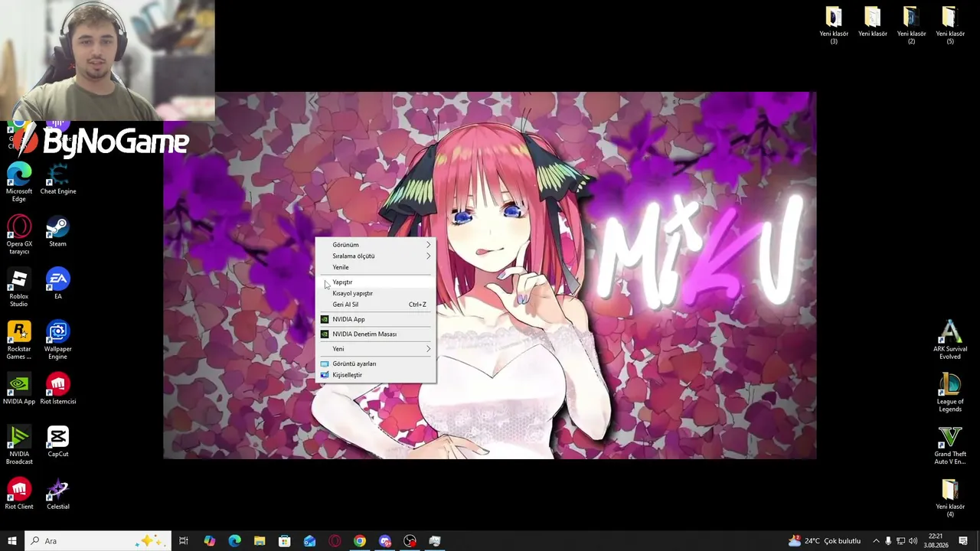Select the CapCut desktop shortcut
This screenshot has height=551, width=980.
(58, 442)
